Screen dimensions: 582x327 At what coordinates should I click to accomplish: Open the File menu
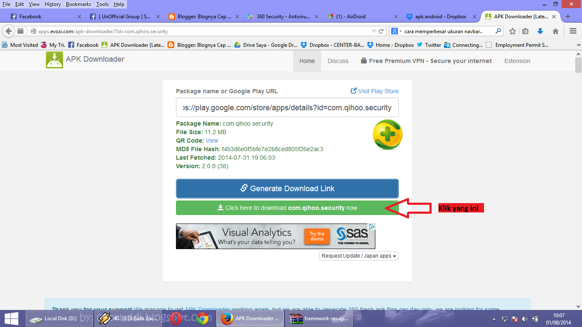tap(6, 4)
